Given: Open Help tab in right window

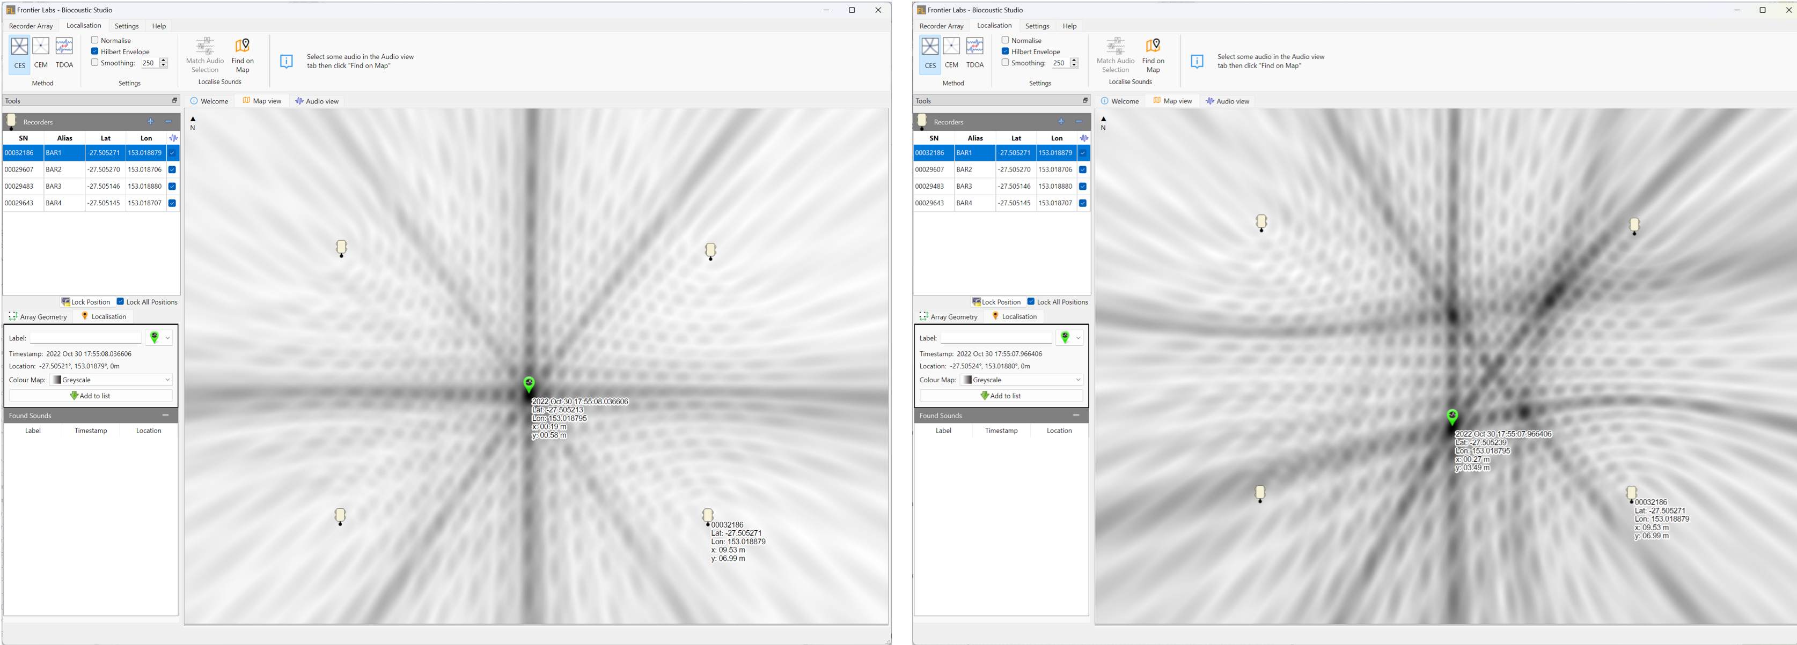Looking at the screenshot, I should coord(1069,26).
